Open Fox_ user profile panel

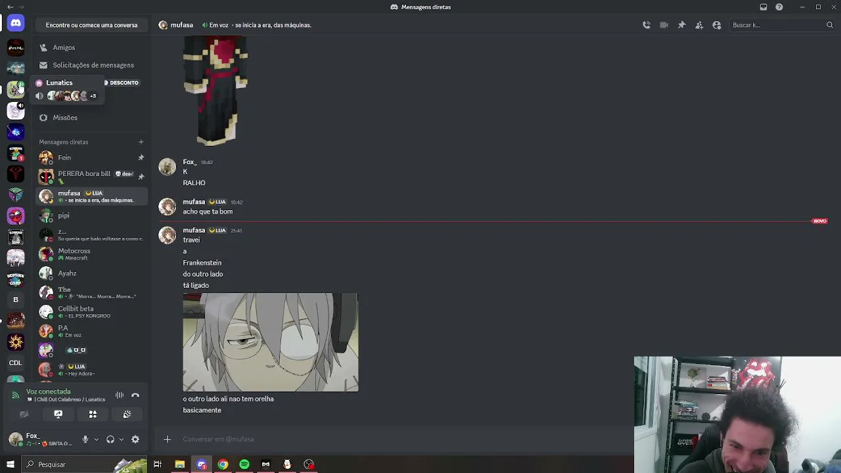pos(41,439)
